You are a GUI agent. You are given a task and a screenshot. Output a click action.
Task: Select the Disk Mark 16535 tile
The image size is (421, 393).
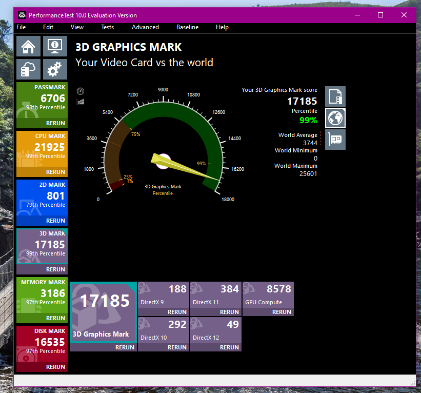(x=42, y=344)
